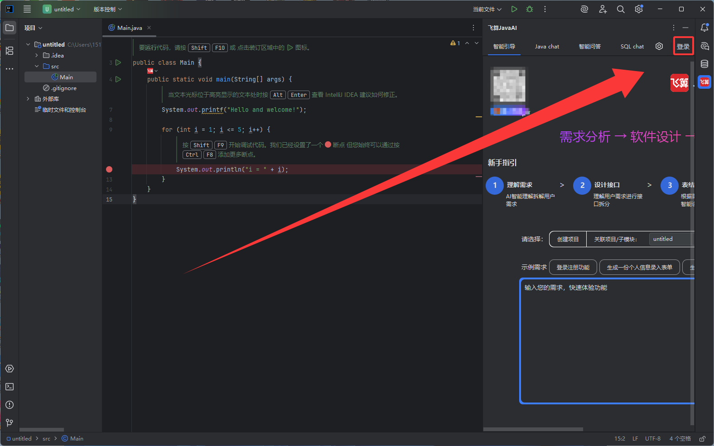Screen dimensions: 714x446
Task: Show more tool windows ellipsis in the left bar
Action: coord(10,69)
